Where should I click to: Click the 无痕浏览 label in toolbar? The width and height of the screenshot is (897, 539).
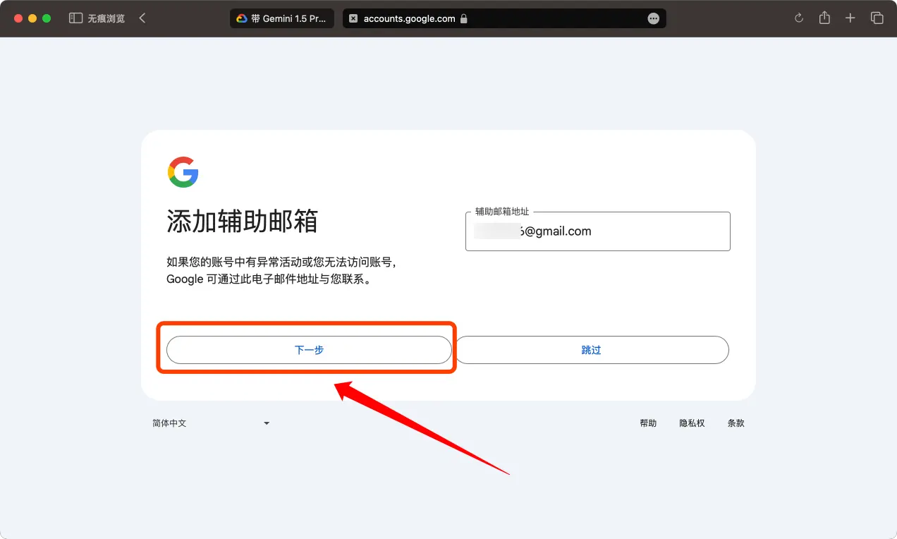click(x=106, y=19)
